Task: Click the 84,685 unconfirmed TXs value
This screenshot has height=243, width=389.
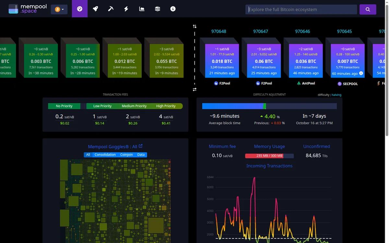Action: click(317, 156)
